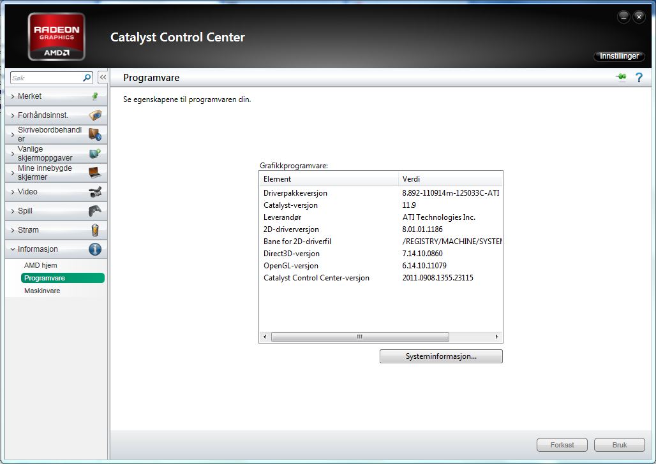
Task: Expand the Skrivebordbehandler section
Action: (x=49, y=134)
